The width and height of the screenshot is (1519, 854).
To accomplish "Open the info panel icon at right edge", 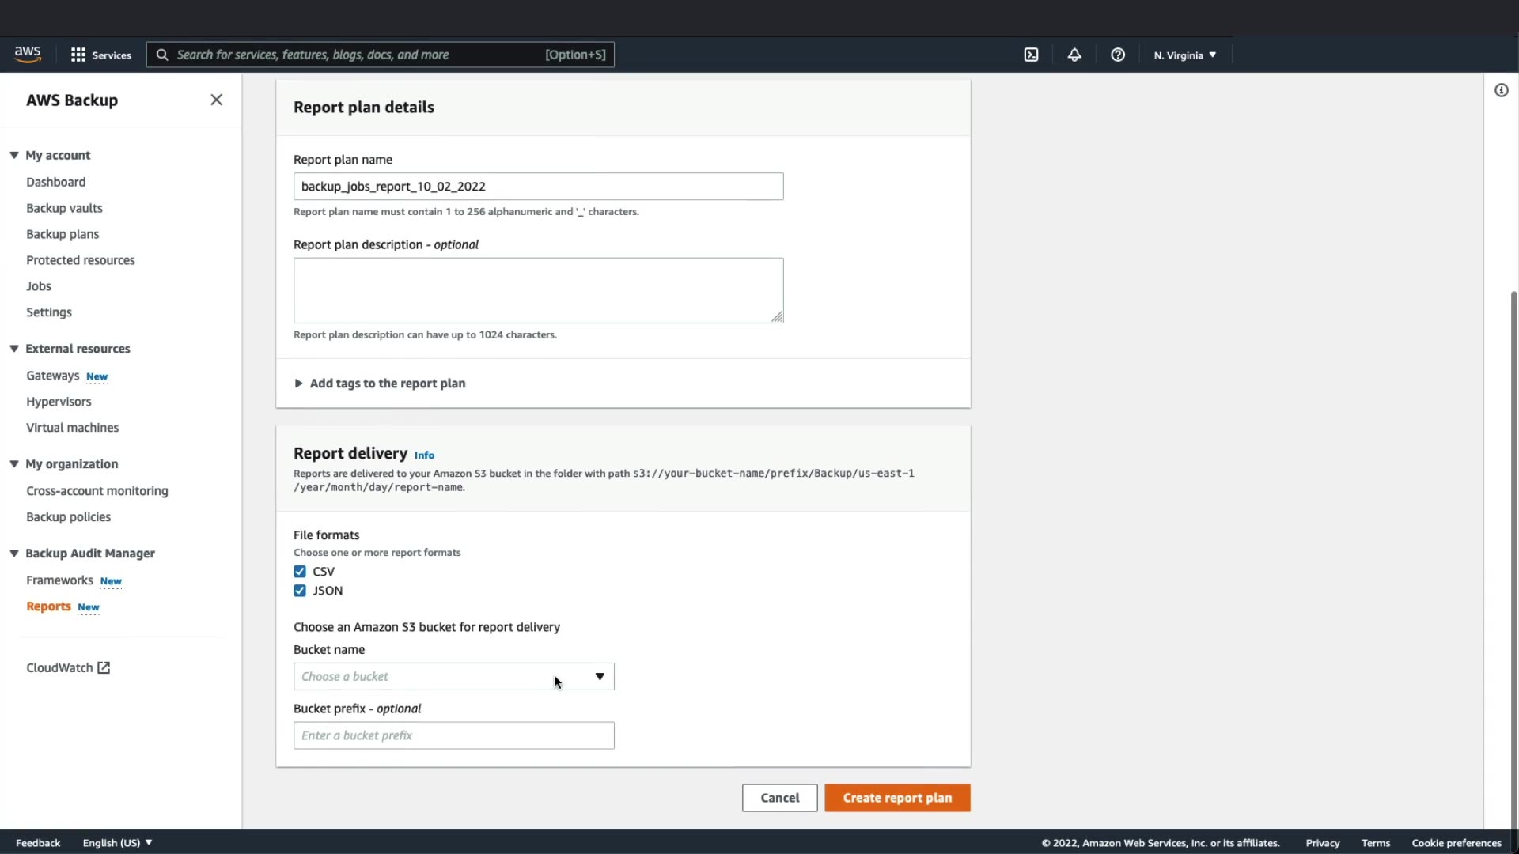I will pyautogui.click(x=1501, y=90).
